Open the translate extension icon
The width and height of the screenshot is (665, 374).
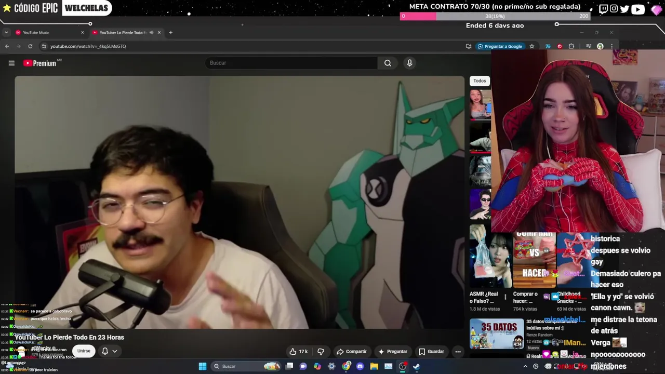pos(548,46)
